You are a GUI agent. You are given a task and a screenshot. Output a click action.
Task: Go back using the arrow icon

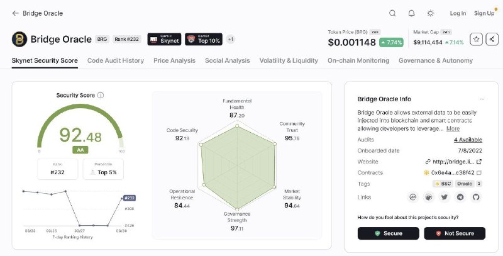coord(15,13)
